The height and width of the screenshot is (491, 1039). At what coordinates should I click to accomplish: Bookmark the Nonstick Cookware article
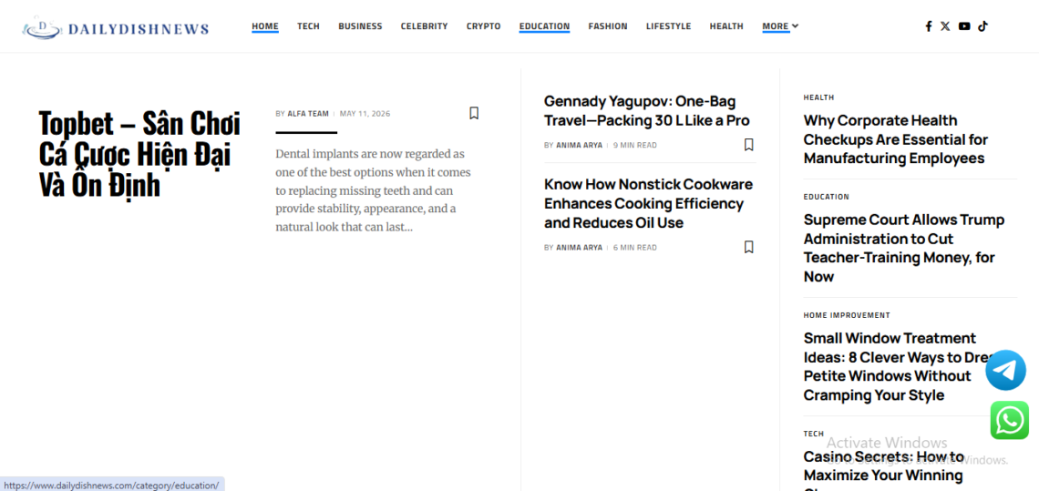point(749,247)
